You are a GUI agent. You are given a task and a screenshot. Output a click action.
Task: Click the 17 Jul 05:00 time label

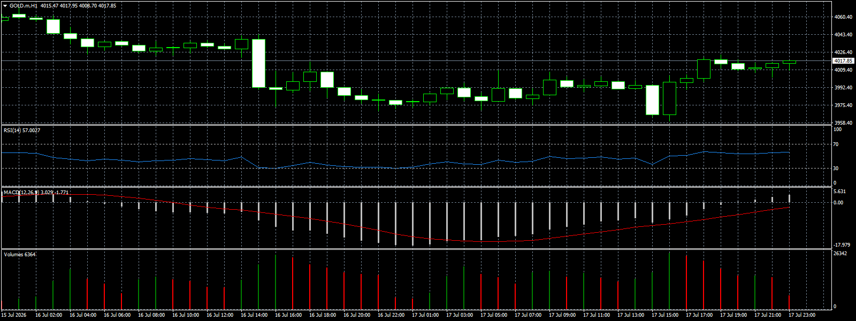tap(494, 315)
